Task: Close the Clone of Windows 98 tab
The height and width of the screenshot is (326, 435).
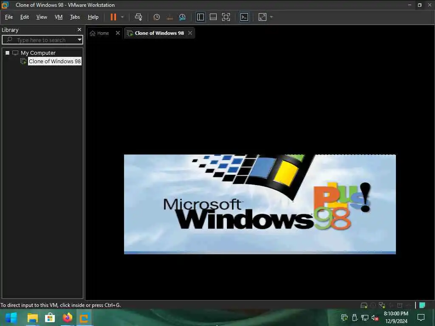Action: (190, 33)
